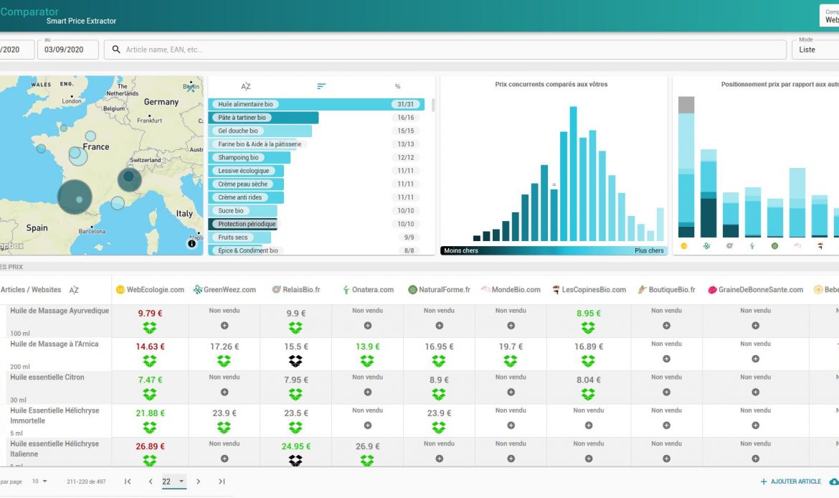
Task: Click the category list scrollbar
Action: pos(432,105)
